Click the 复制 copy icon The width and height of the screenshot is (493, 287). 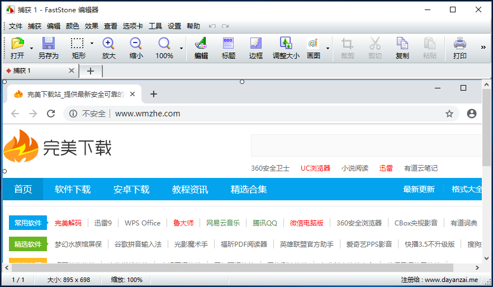coord(402,44)
